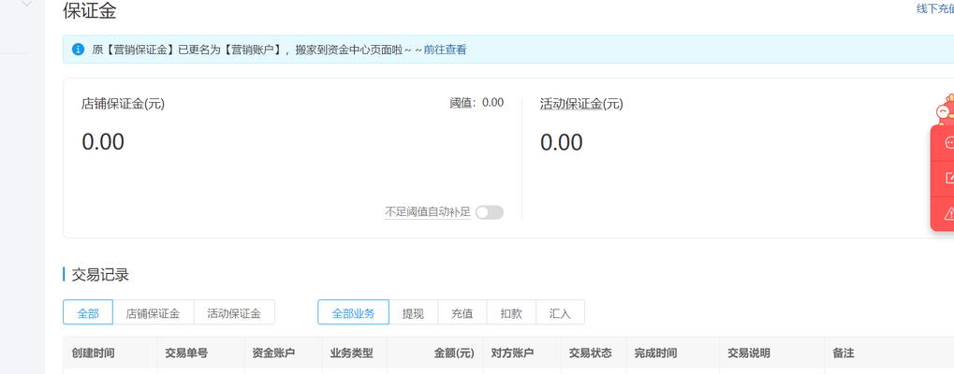The width and height of the screenshot is (954, 374).
Task: Click the 线下充值 link at top right
Action: (x=935, y=8)
